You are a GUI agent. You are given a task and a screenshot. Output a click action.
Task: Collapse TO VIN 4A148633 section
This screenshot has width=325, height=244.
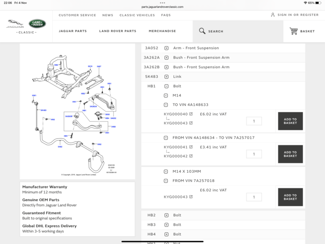click(166, 105)
